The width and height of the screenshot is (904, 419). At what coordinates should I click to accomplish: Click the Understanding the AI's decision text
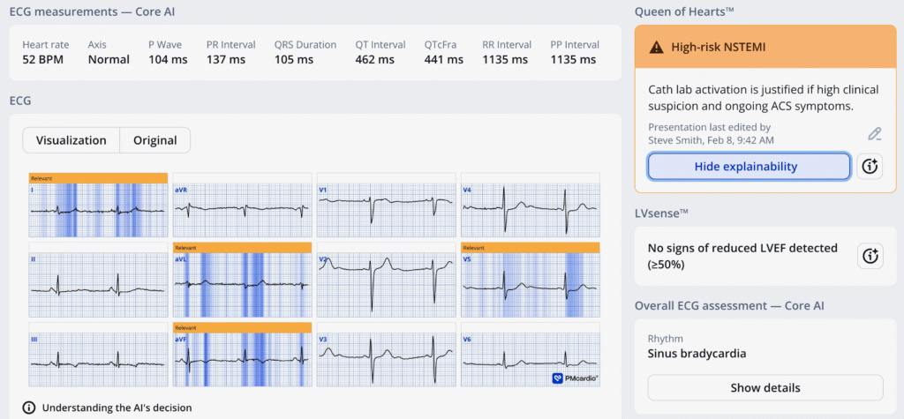click(x=117, y=408)
